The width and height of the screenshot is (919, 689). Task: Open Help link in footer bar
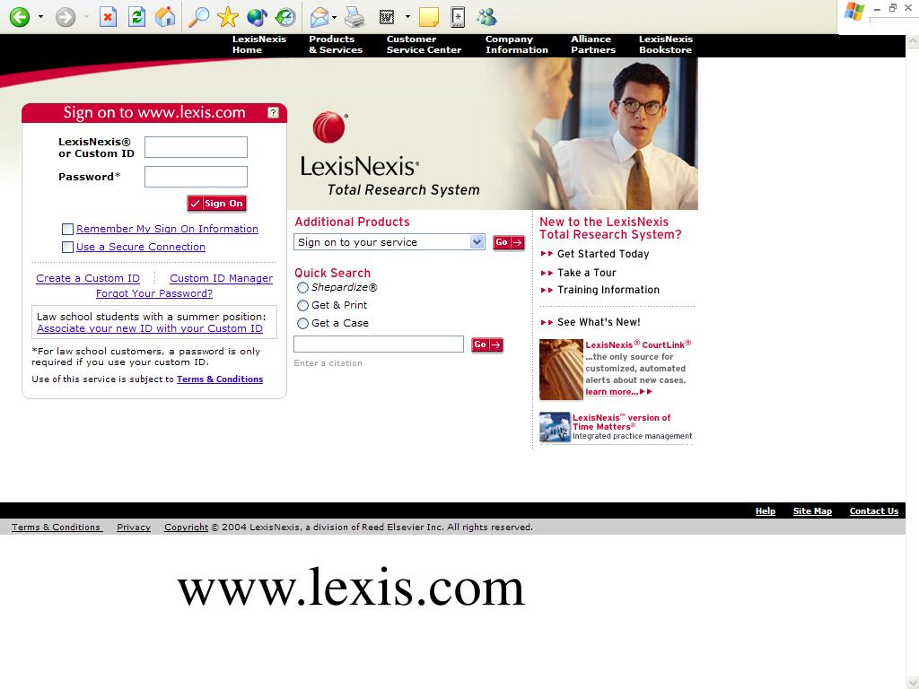pyautogui.click(x=765, y=510)
